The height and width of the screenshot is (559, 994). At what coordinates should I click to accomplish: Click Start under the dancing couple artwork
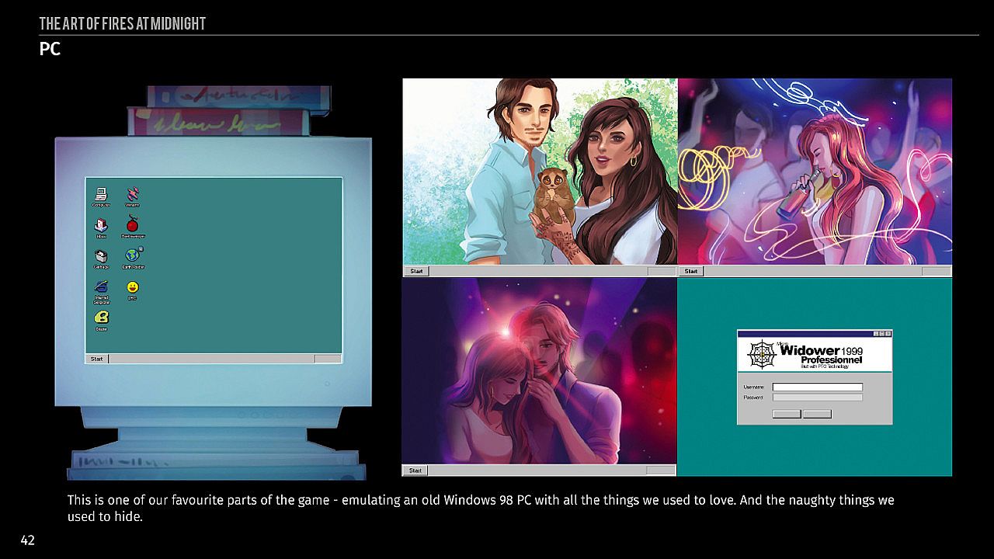[415, 470]
